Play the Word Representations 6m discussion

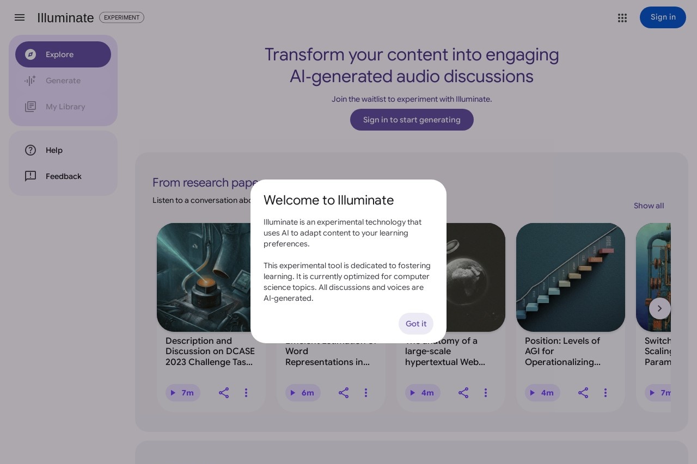click(x=303, y=393)
